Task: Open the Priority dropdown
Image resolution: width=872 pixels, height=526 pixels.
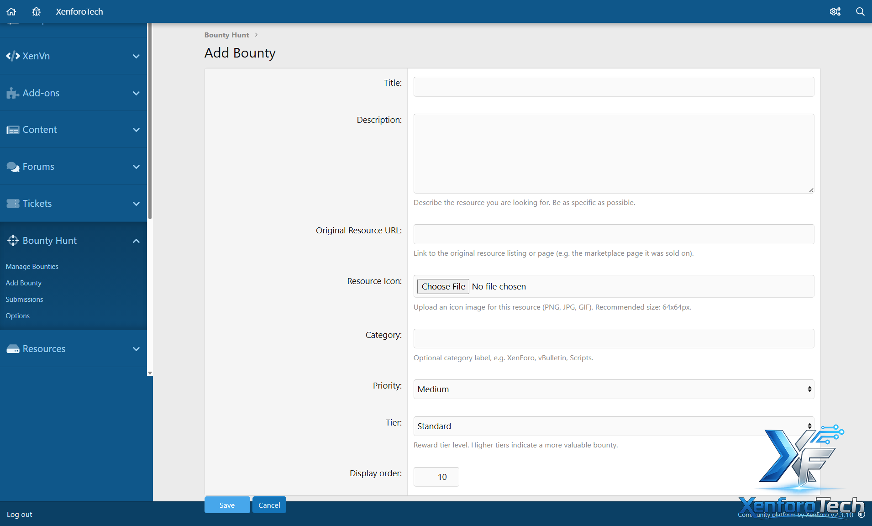Action: coord(613,389)
